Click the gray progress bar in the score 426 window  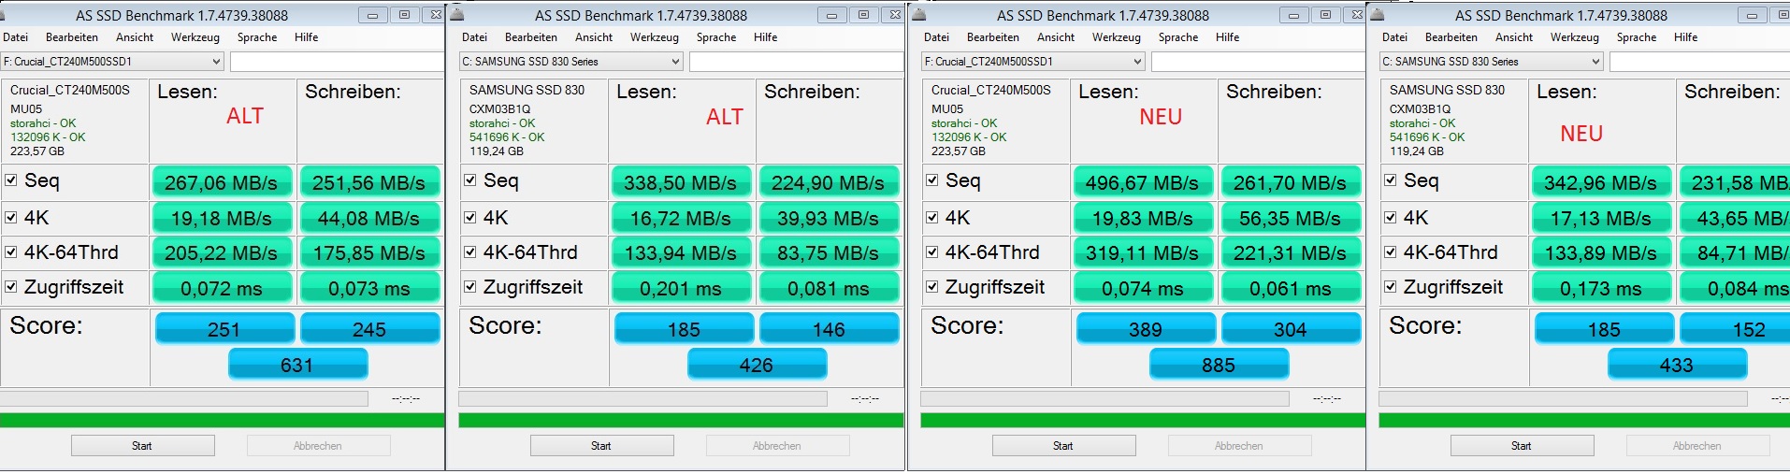point(643,398)
